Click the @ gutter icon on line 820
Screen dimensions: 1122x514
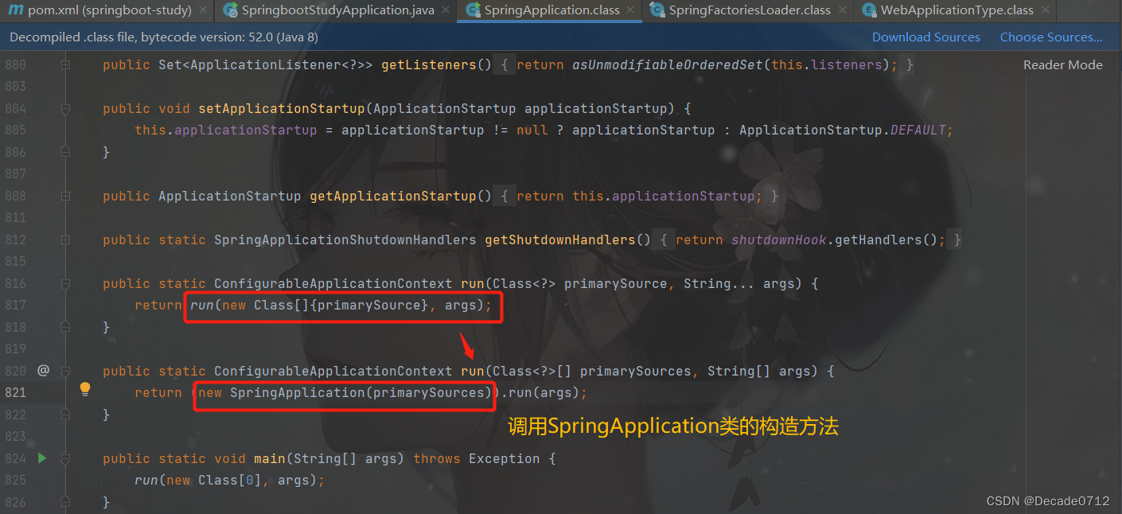[43, 370]
